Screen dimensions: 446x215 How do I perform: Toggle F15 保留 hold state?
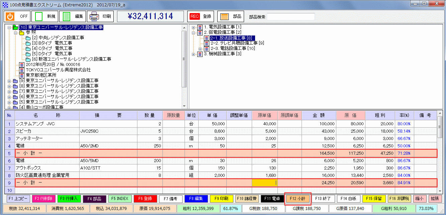[374, 198]
